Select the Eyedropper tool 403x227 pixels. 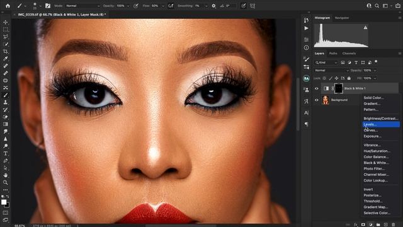point(6,59)
